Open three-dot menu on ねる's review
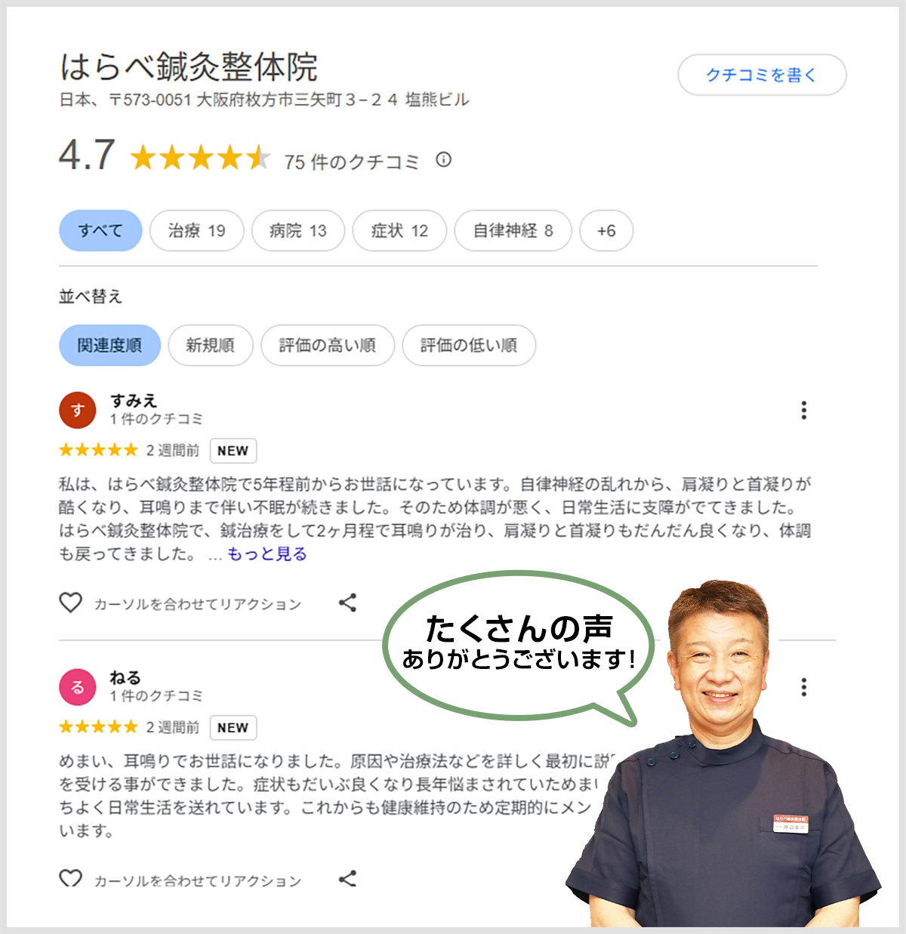This screenshot has width=906, height=934. click(x=804, y=687)
